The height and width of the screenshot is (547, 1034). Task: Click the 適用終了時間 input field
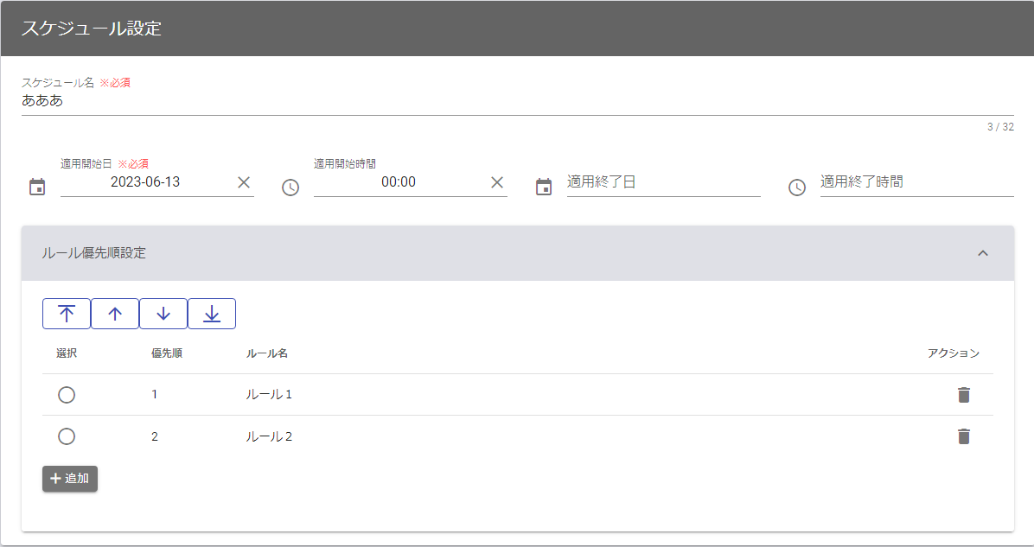916,182
